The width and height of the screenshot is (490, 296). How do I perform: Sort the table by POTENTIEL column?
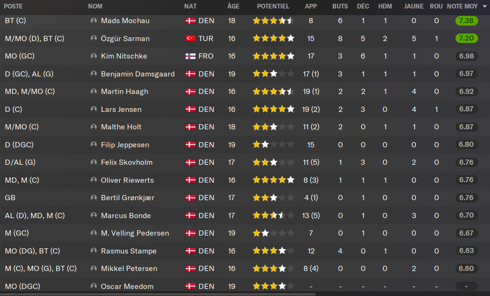[273, 6]
